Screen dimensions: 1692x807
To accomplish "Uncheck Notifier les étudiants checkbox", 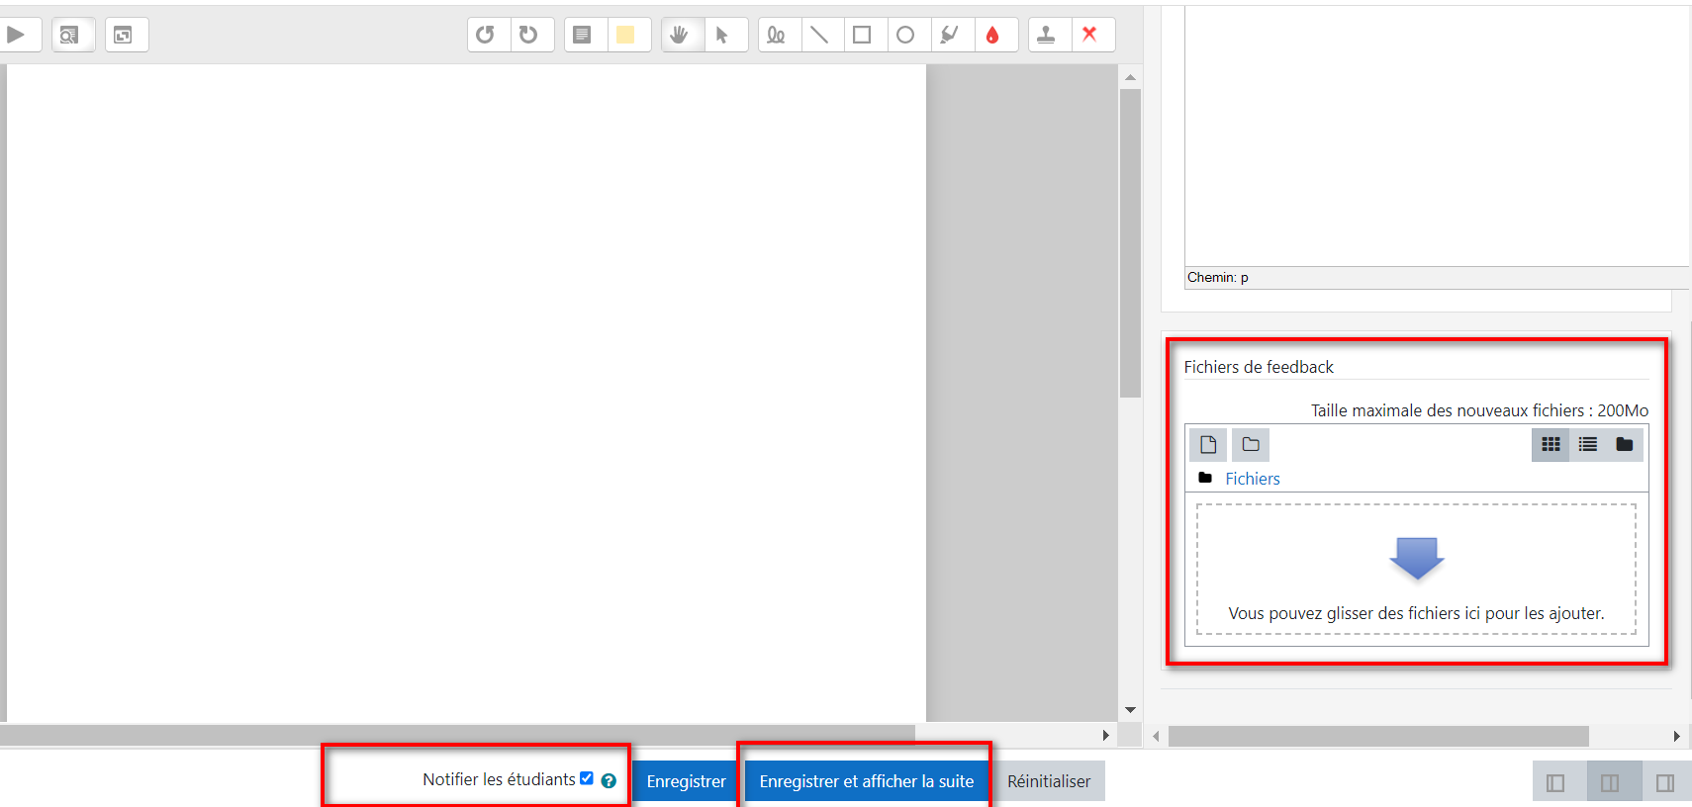I will coord(587,778).
